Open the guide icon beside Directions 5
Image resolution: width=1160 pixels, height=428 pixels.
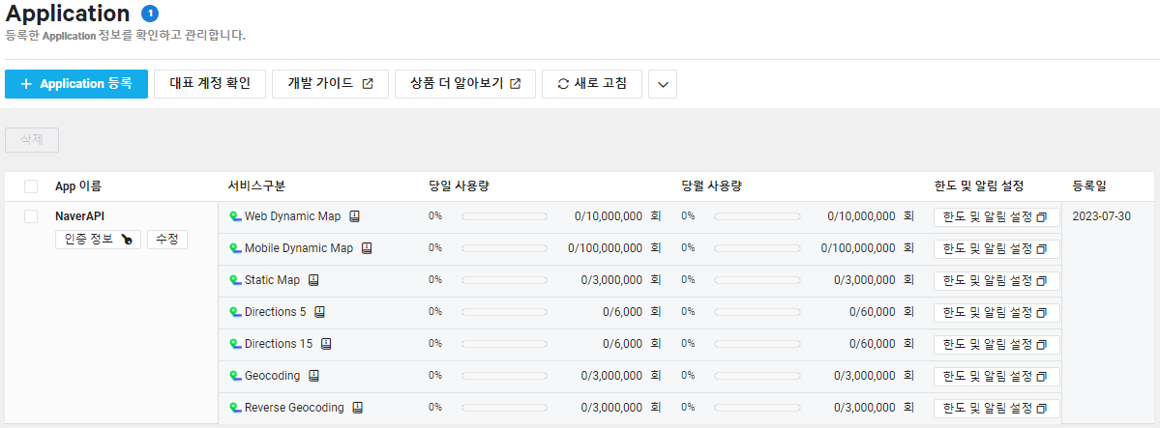[319, 312]
